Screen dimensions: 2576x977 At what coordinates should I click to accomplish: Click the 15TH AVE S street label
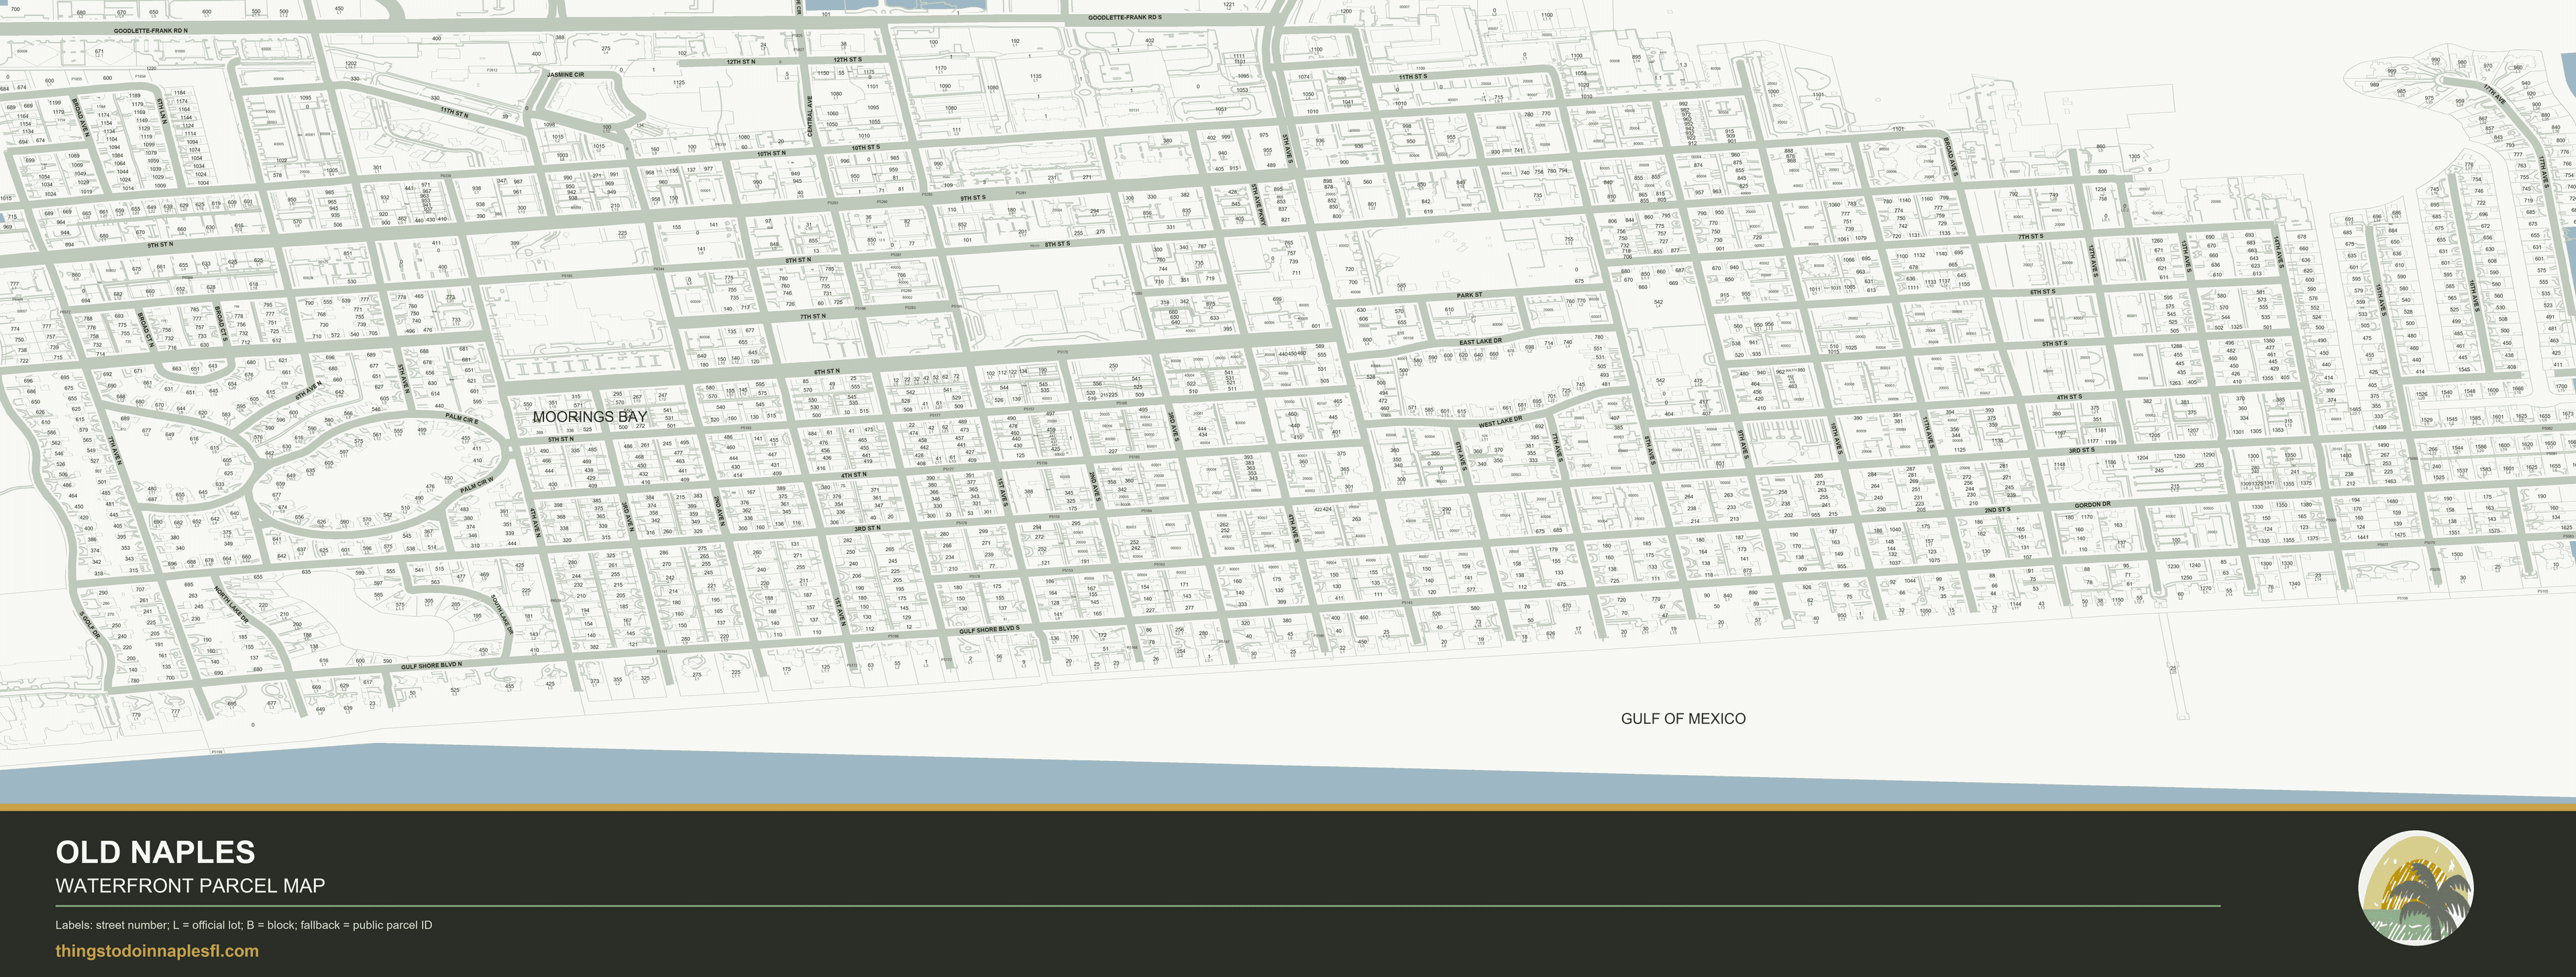coord(2382,299)
